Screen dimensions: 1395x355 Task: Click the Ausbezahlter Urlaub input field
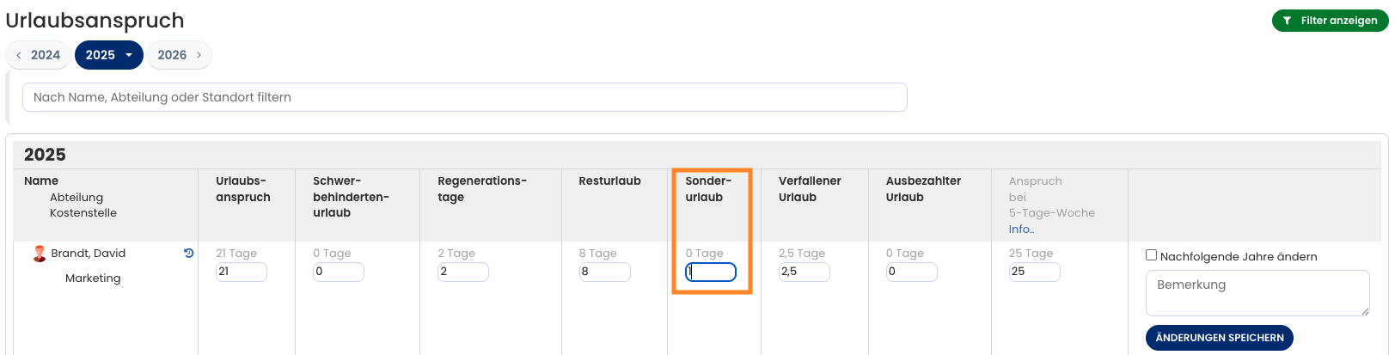point(911,272)
